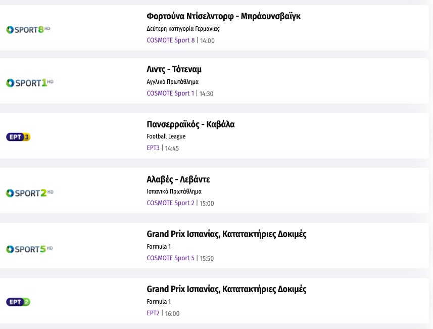Open the Πανσερραϊκός - Καβάλα match title

pyautogui.click(x=190, y=124)
